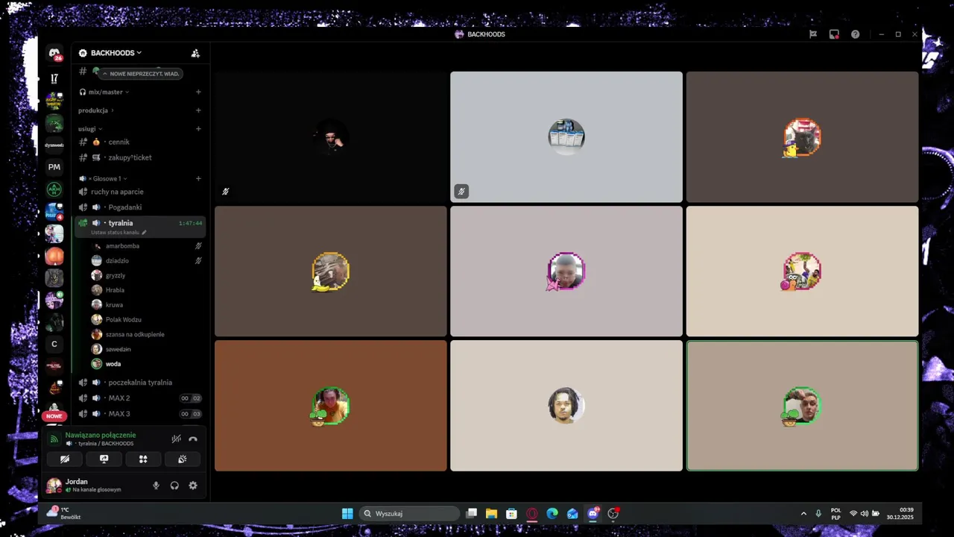Screen dimensions: 954x537
Task: Add channel to uslugi category
Action: 198,128
